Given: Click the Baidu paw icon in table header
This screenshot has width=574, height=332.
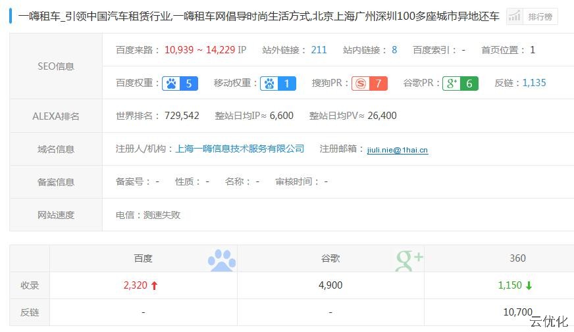Looking at the screenshot, I should (x=221, y=260).
